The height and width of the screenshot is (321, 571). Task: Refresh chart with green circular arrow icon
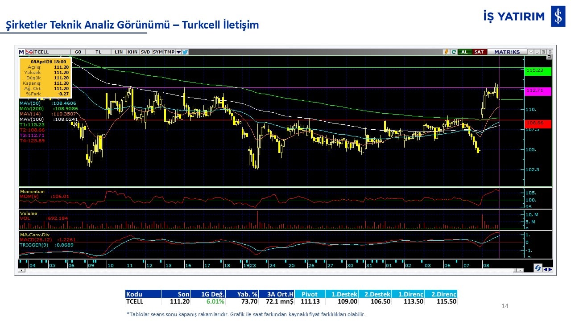tap(454, 52)
